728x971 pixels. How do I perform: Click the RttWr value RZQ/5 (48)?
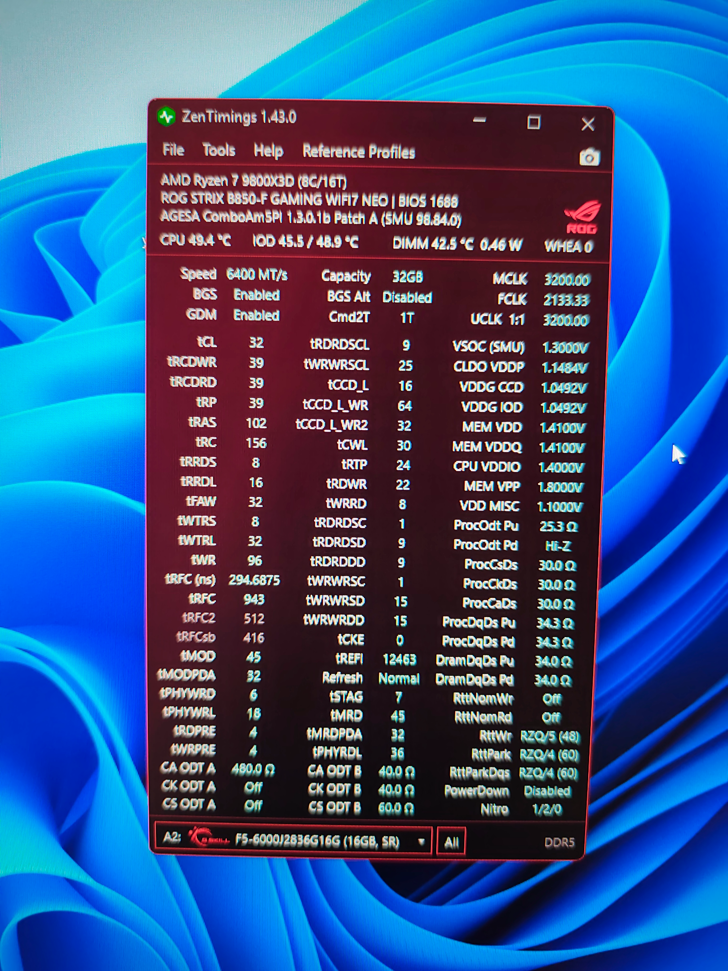point(550,736)
